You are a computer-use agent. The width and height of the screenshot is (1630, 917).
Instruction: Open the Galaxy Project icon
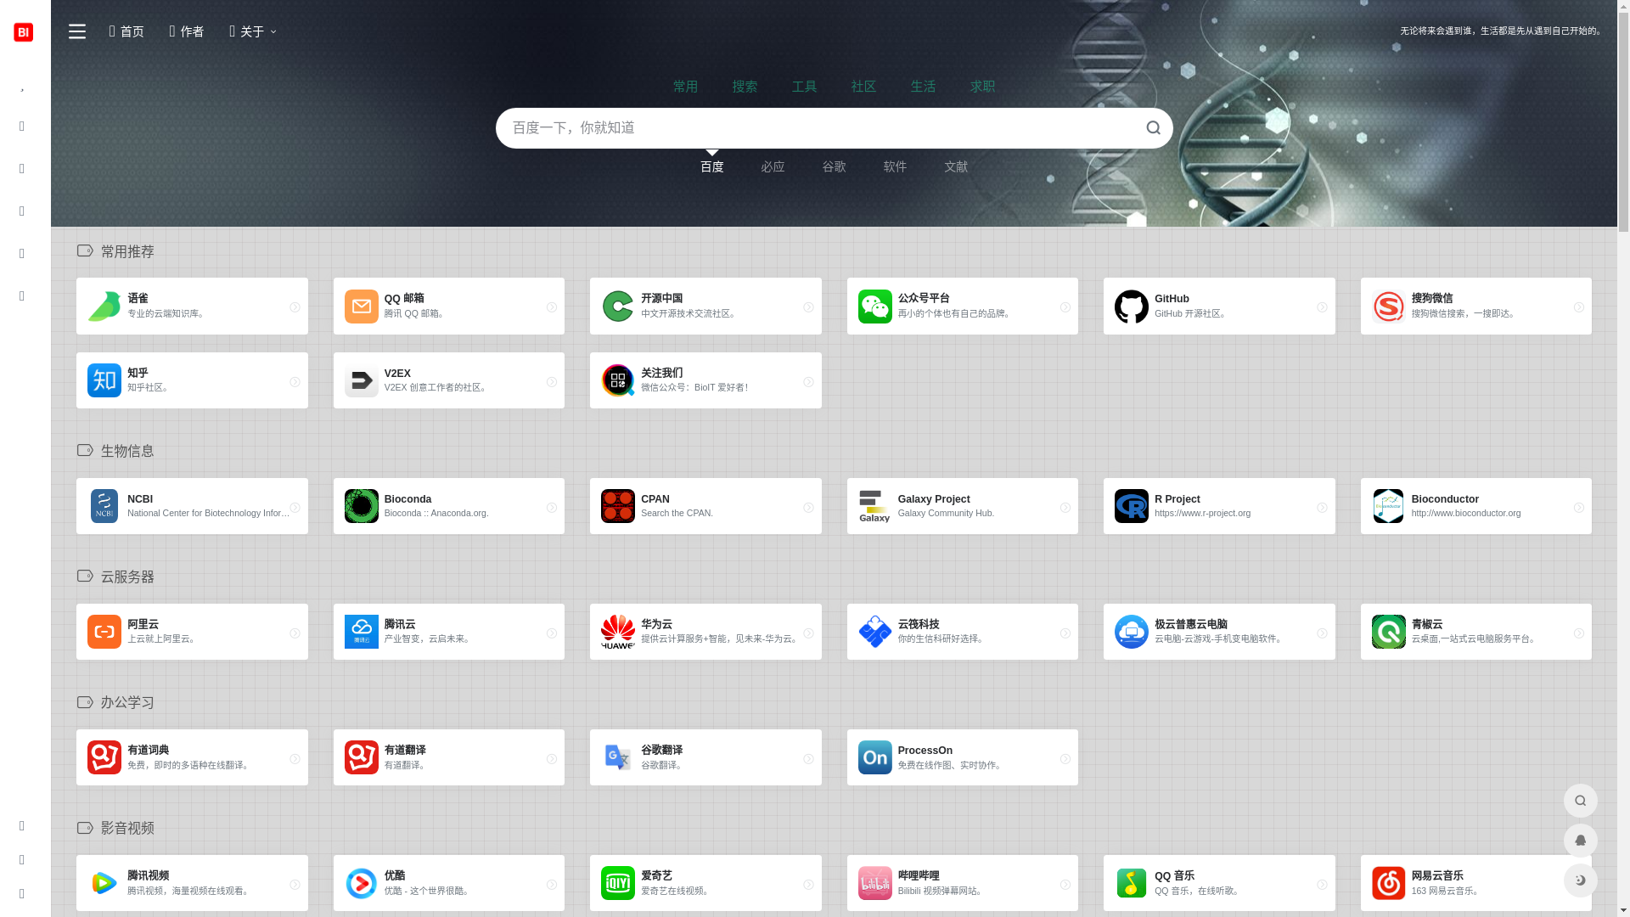tap(875, 506)
